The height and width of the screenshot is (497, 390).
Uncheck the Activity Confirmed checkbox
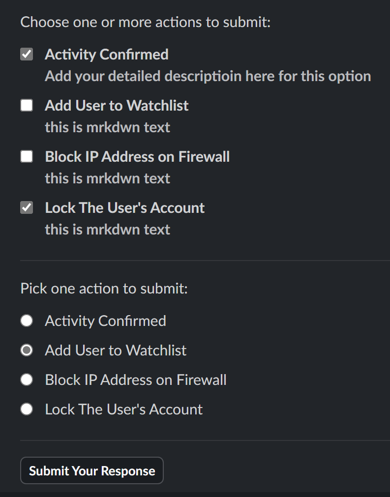point(26,54)
